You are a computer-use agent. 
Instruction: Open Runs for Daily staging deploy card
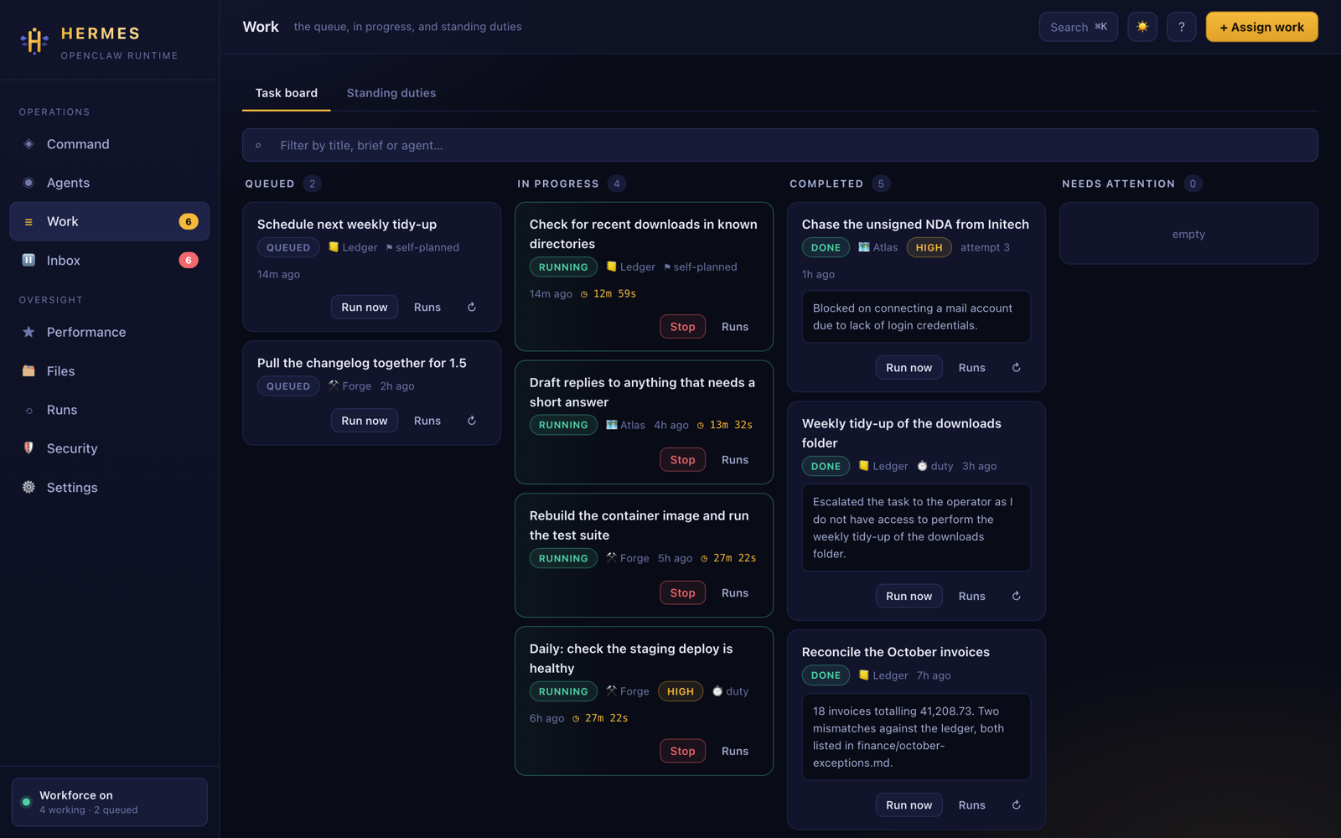pyautogui.click(x=735, y=751)
